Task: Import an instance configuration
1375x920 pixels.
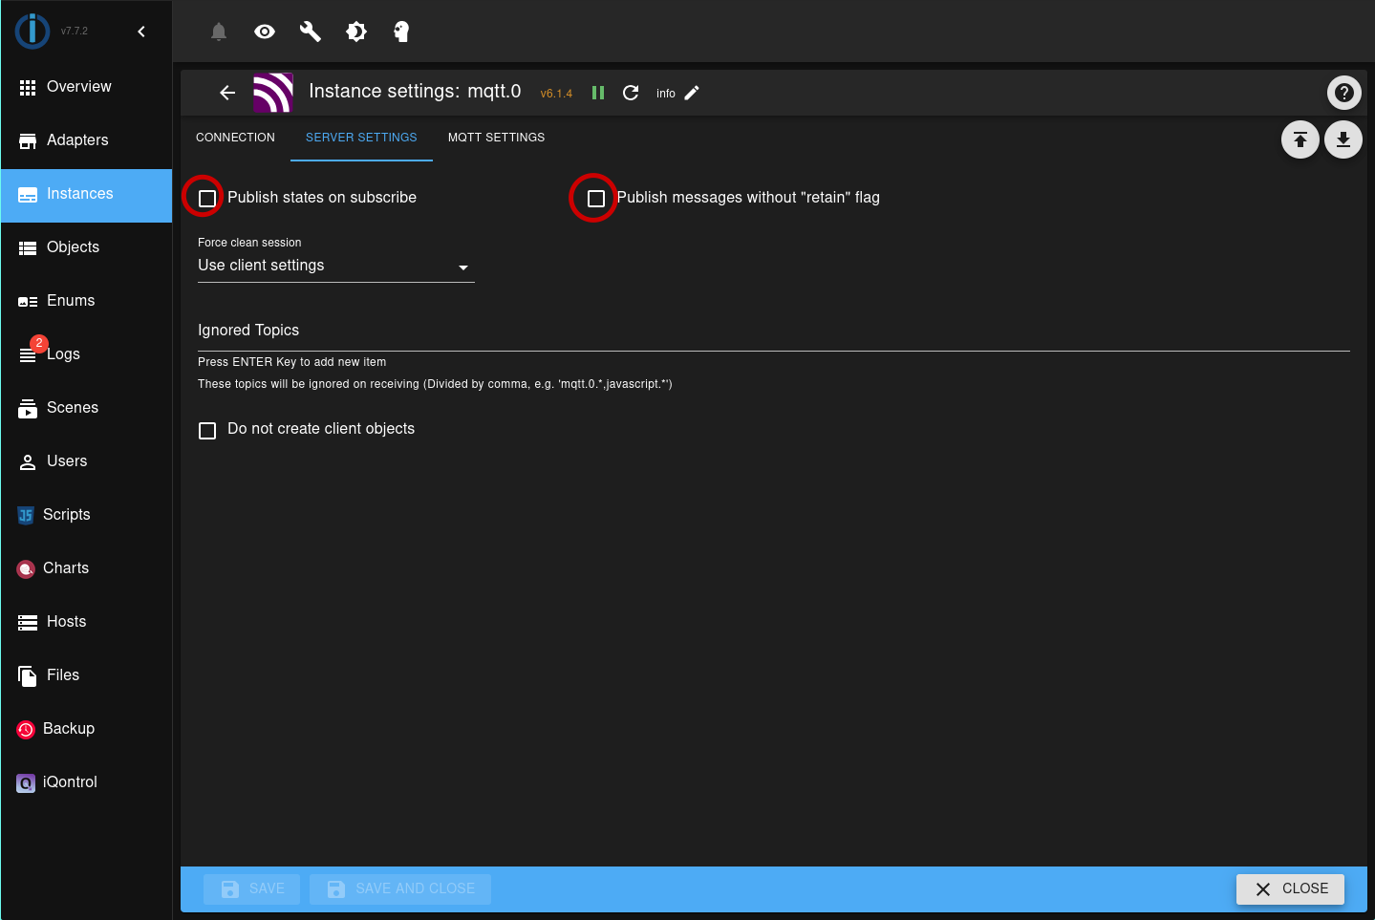Action: (1343, 139)
